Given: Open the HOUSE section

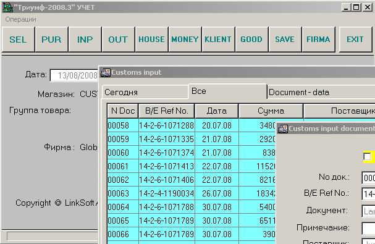Looking at the screenshot, I should click(x=151, y=40).
